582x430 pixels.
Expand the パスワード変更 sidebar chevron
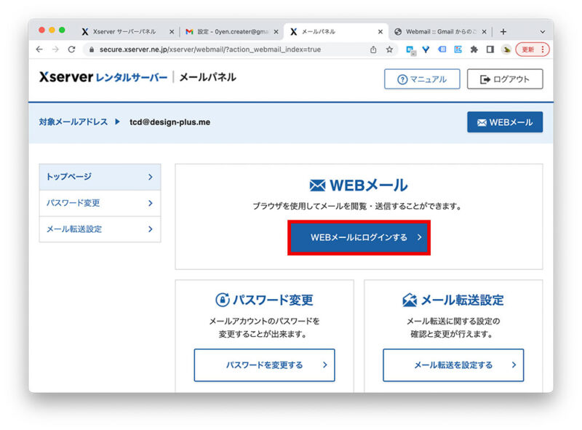(x=151, y=204)
